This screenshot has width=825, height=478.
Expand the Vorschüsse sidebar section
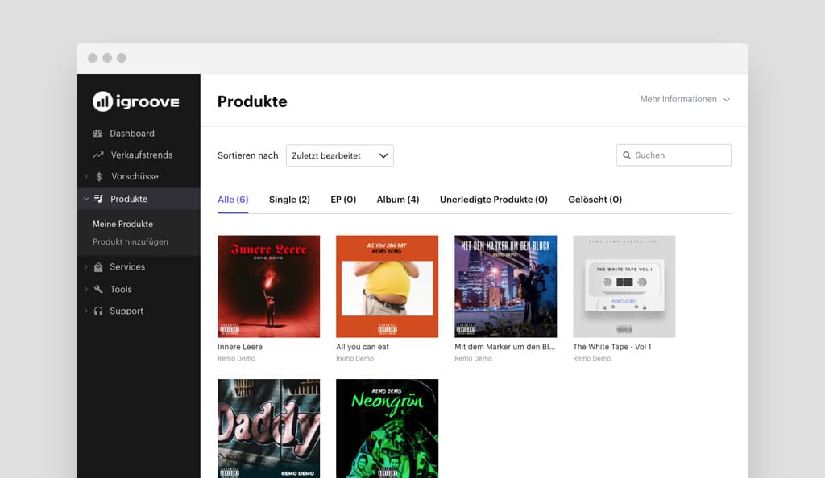[86, 176]
